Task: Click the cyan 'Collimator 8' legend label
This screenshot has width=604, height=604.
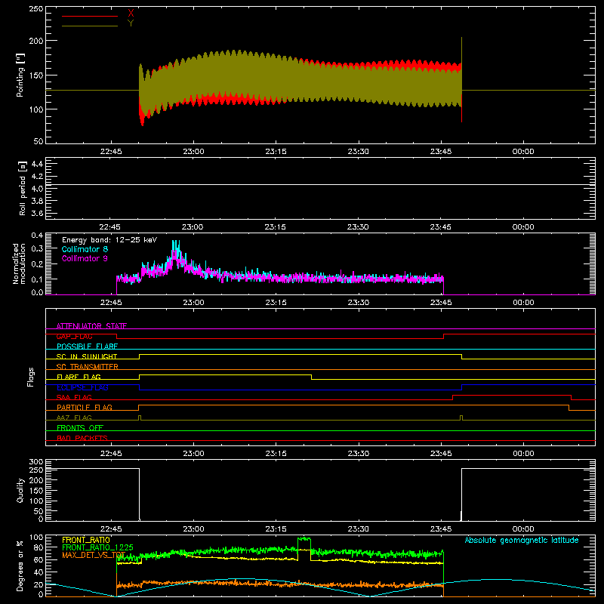Action: 85,249
